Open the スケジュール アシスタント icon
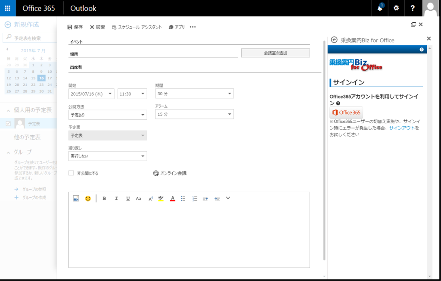 point(114,27)
